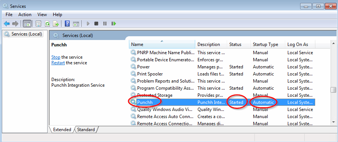Select the Punchh service name
Image resolution: width=338 pixels, height=142 pixels.
145,102
